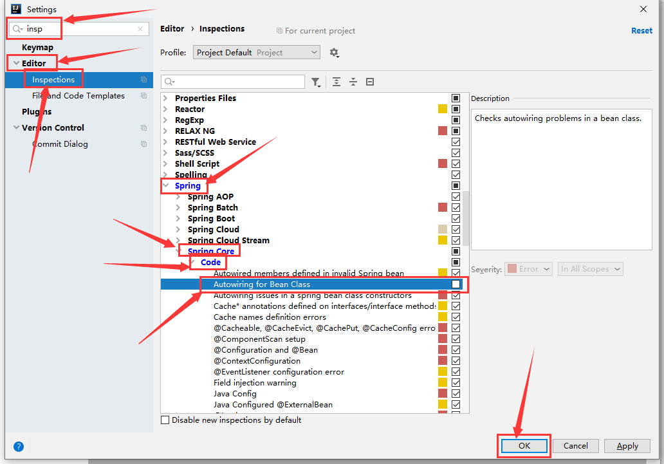
Task: Click the Editor breadcrumb label
Action: click(172, 29)
